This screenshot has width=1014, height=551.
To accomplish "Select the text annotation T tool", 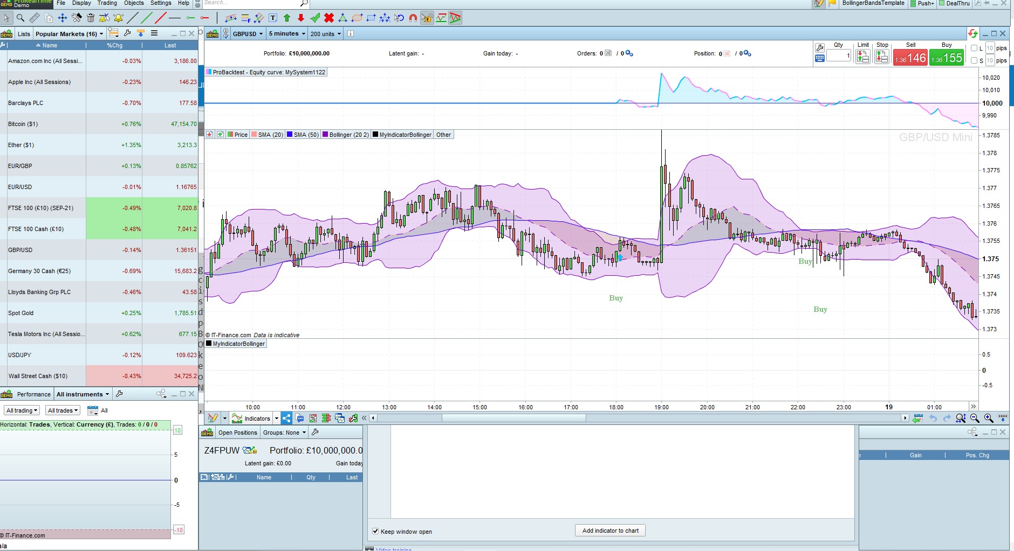I will (273, 18).
